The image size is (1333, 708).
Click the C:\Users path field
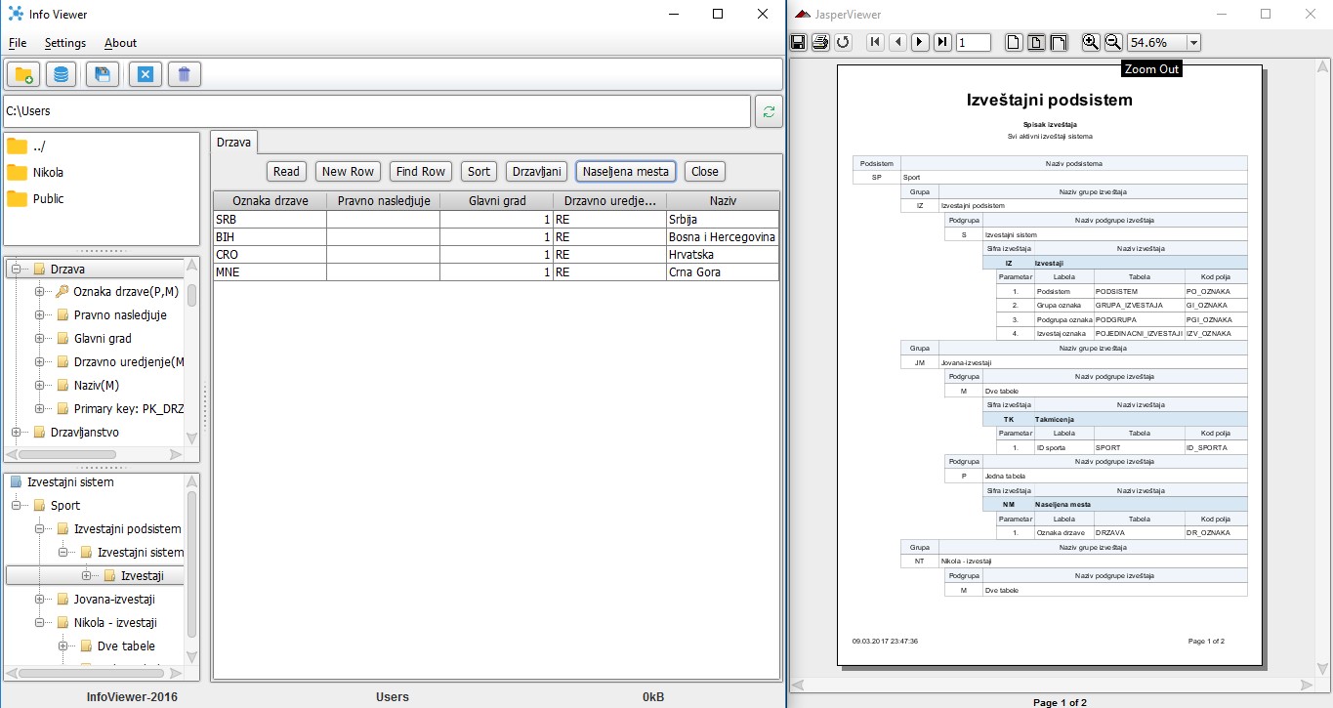[x=377, y=111]
